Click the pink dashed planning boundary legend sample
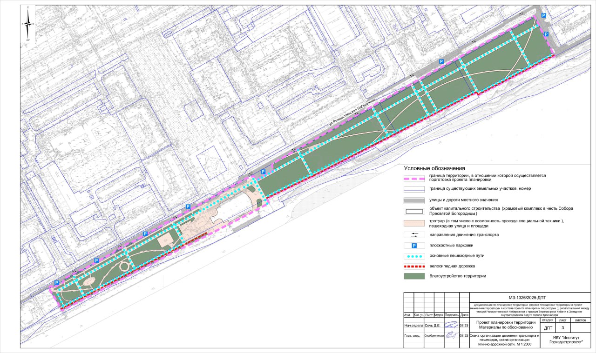The height and width of the screenshot is (353, 596). (414, 178)
